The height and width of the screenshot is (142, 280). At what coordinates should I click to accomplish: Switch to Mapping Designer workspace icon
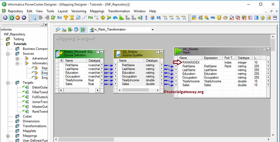[83, 30]
